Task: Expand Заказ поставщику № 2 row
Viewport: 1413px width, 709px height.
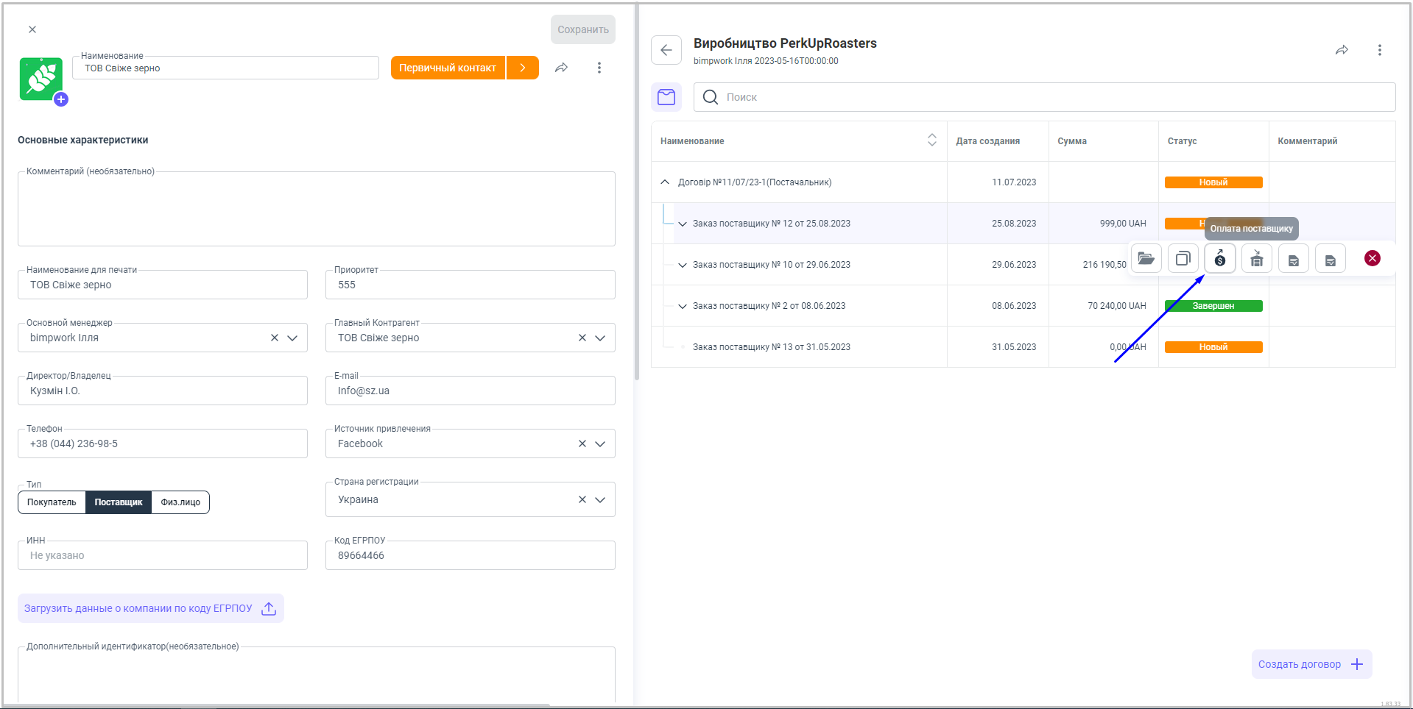Action: click(683, 306)
